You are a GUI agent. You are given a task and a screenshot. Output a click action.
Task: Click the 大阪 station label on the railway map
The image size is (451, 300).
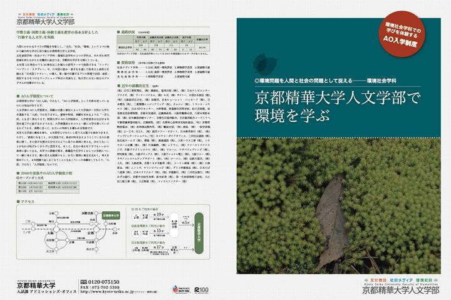click(50, 233)
